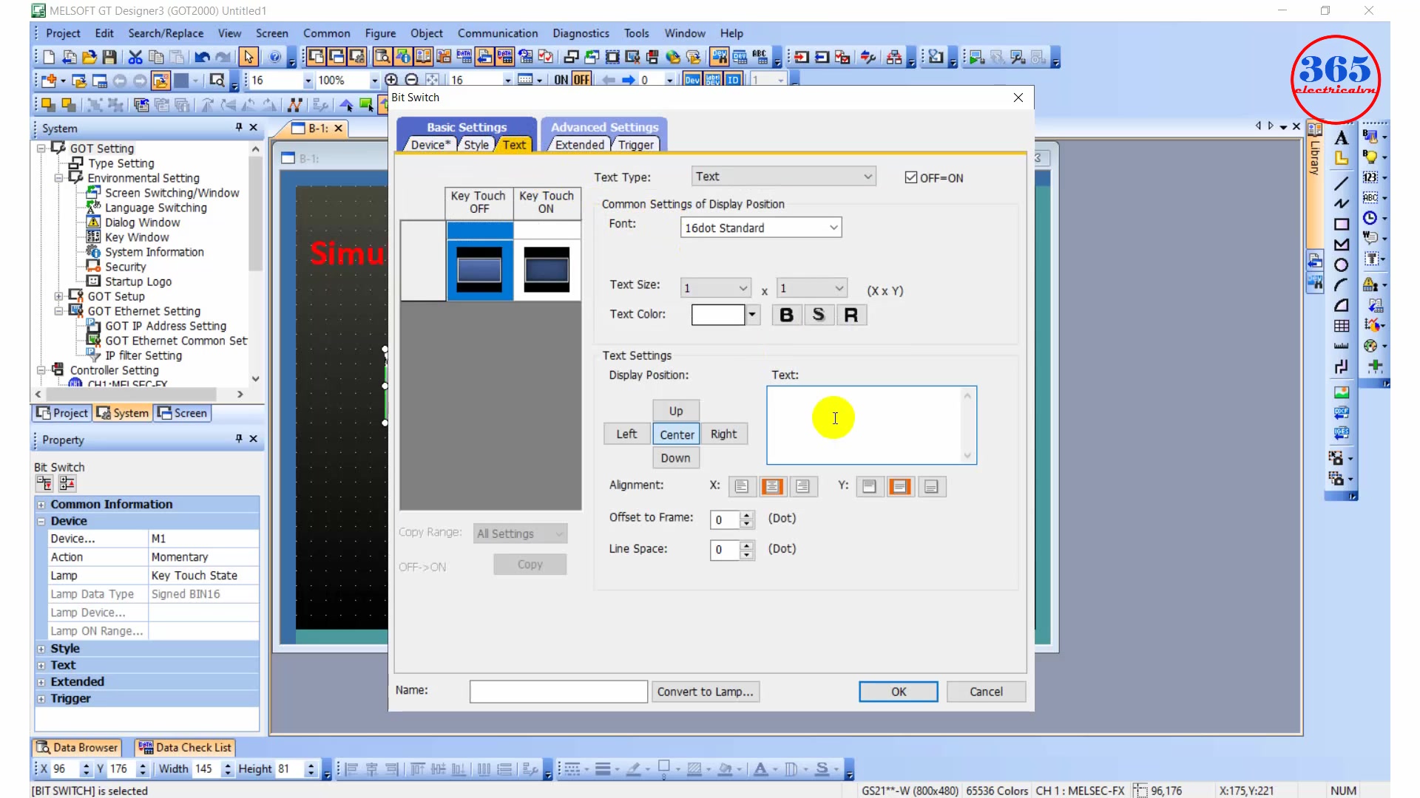
Task: Open the Text Size Y dropdown
Action: pyautogui.click(x=812, y=288)
